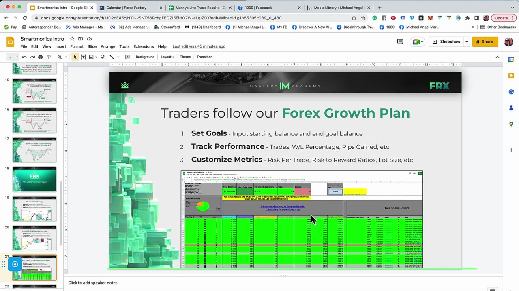The height and width of the screenshot is (291, 519).
Task: Open the Slideshow options dropdown arrow
Action: [467, 42]
